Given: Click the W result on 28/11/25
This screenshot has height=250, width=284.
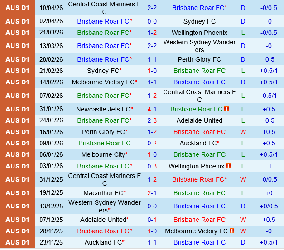Looking at the screenshot, I should click(243, 231).
